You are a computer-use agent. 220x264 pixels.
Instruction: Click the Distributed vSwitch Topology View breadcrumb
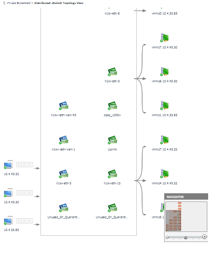click(59, 3)
